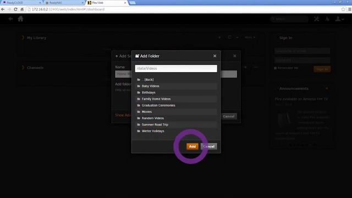Screen dimensions: 352x198
Task: Bookmark the page with the star icon
Action: 343,9
